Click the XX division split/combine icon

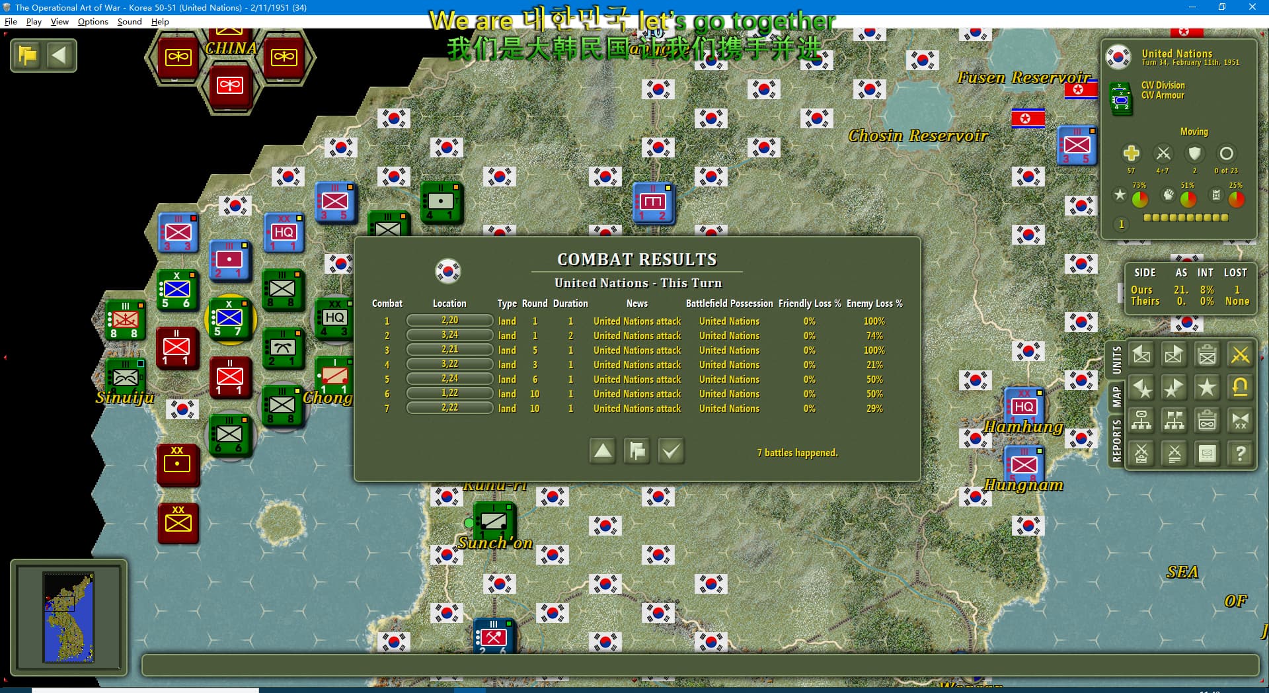point(1240,421)
